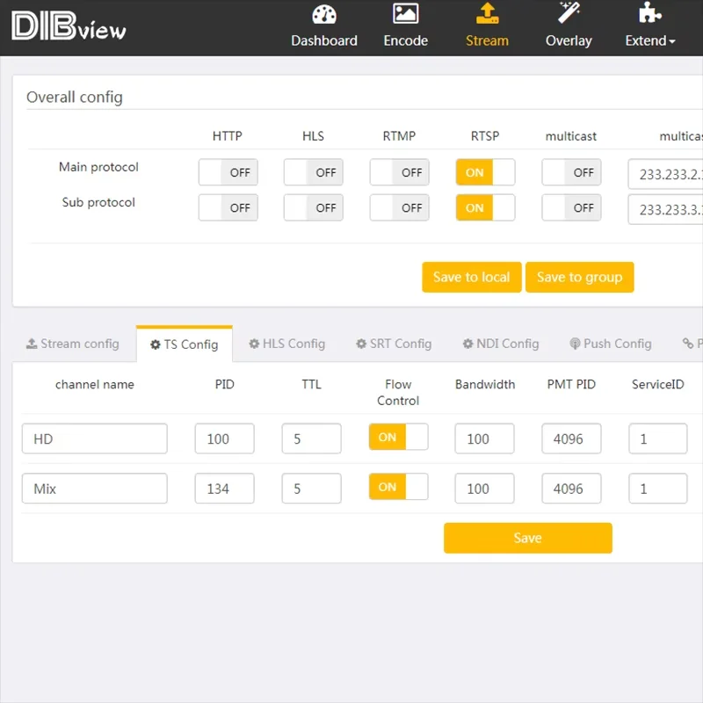Expand the Extend dropdown caret

[672, 41]
